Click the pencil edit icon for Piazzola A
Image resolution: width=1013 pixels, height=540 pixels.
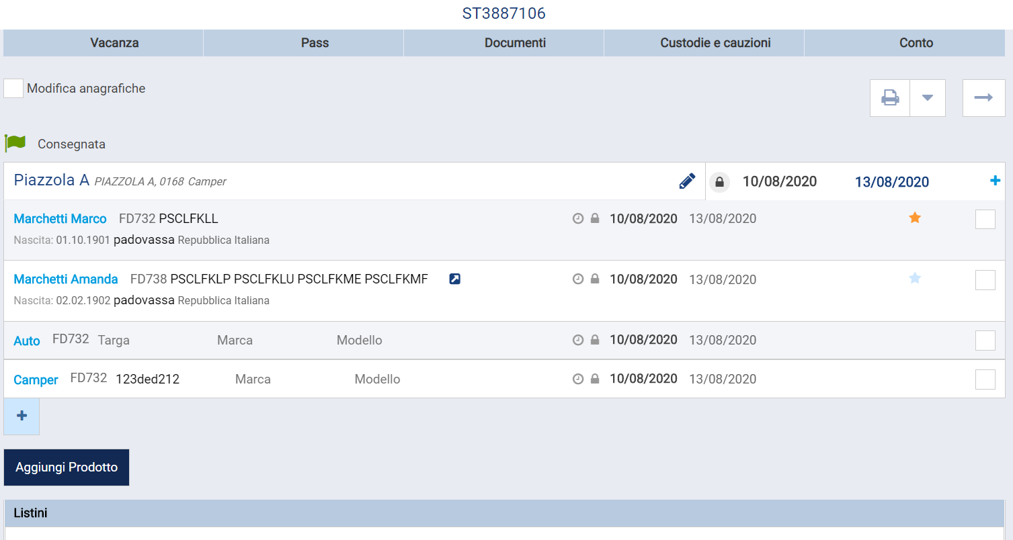click(687, 181)
